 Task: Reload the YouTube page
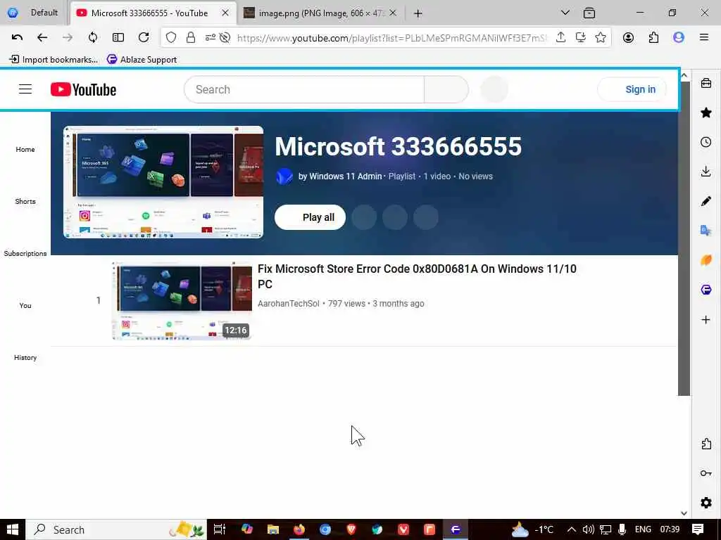pos(144,38)
